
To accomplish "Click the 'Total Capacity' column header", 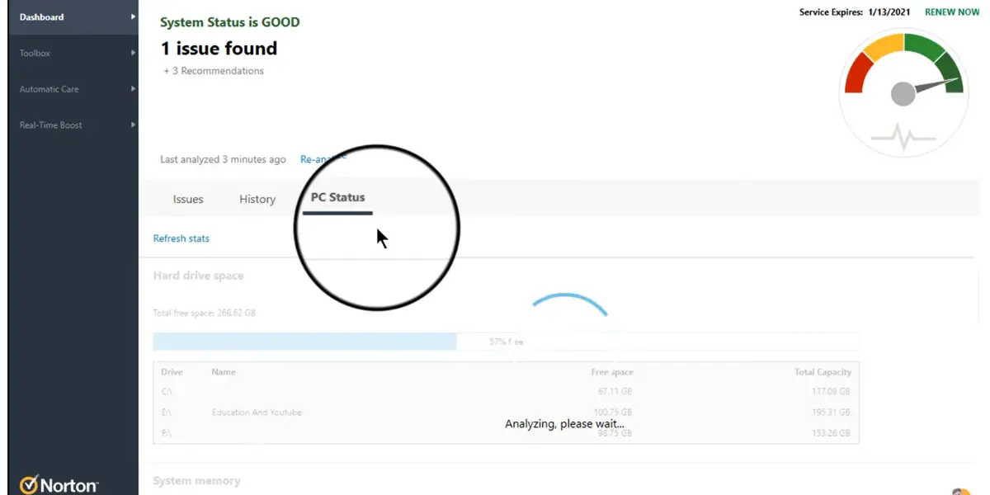I will pyautogui.click(x=823, y=373).
